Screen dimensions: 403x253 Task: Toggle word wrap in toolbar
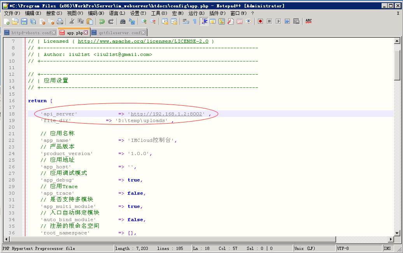(186, 21)
